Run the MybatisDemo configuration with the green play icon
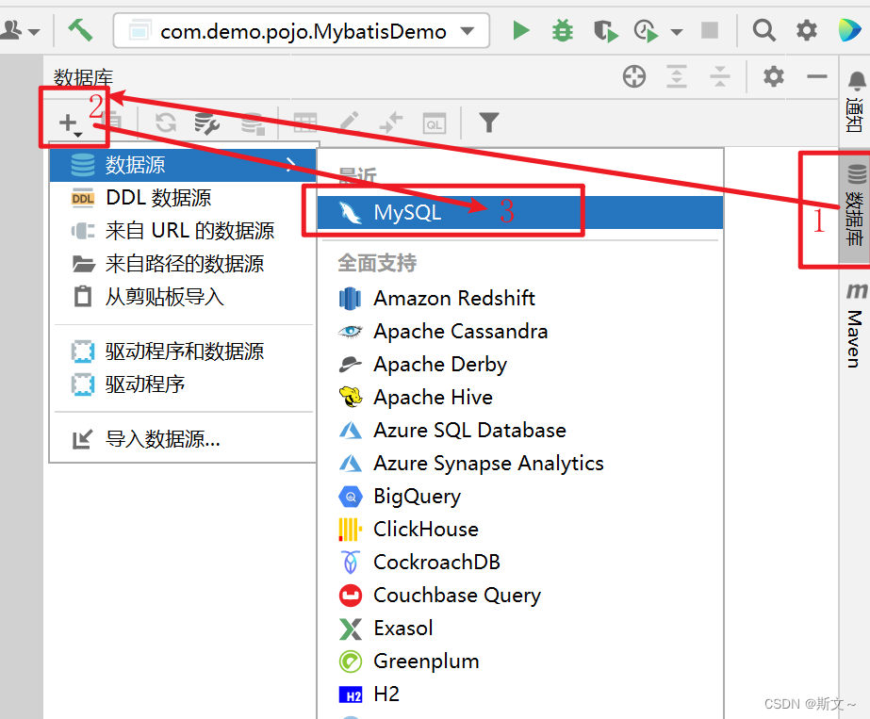The height and width of the screenshot is (719, 870). click(520, 30)
